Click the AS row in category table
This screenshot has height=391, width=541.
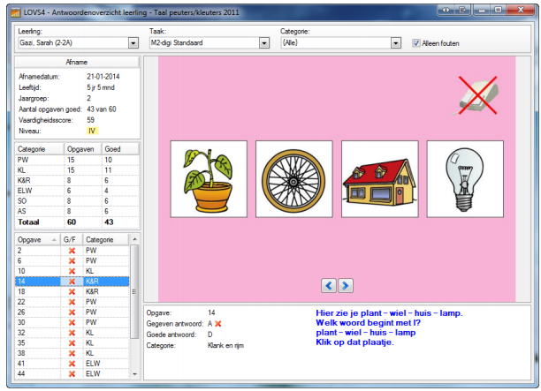coord(77,212)
